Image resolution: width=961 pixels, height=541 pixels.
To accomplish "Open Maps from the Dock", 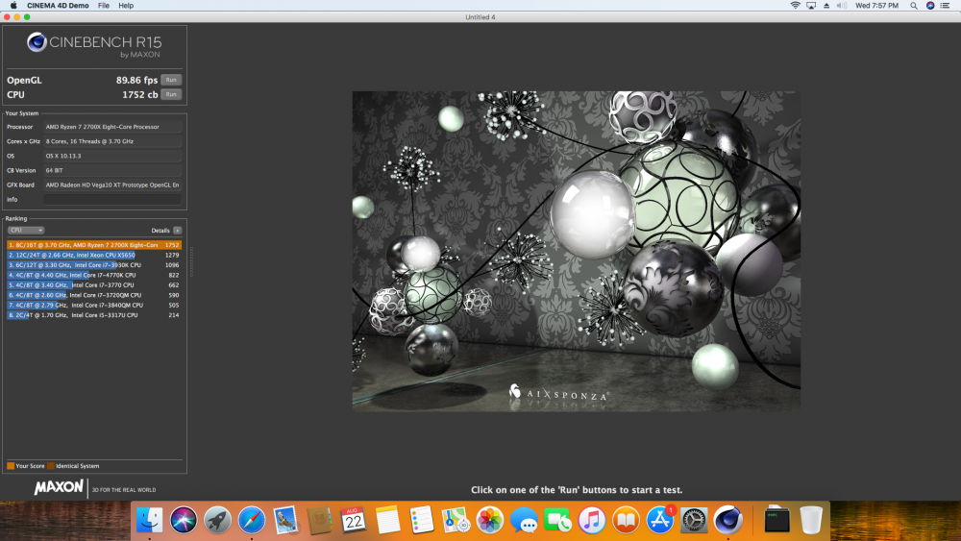I will [456, 520].
